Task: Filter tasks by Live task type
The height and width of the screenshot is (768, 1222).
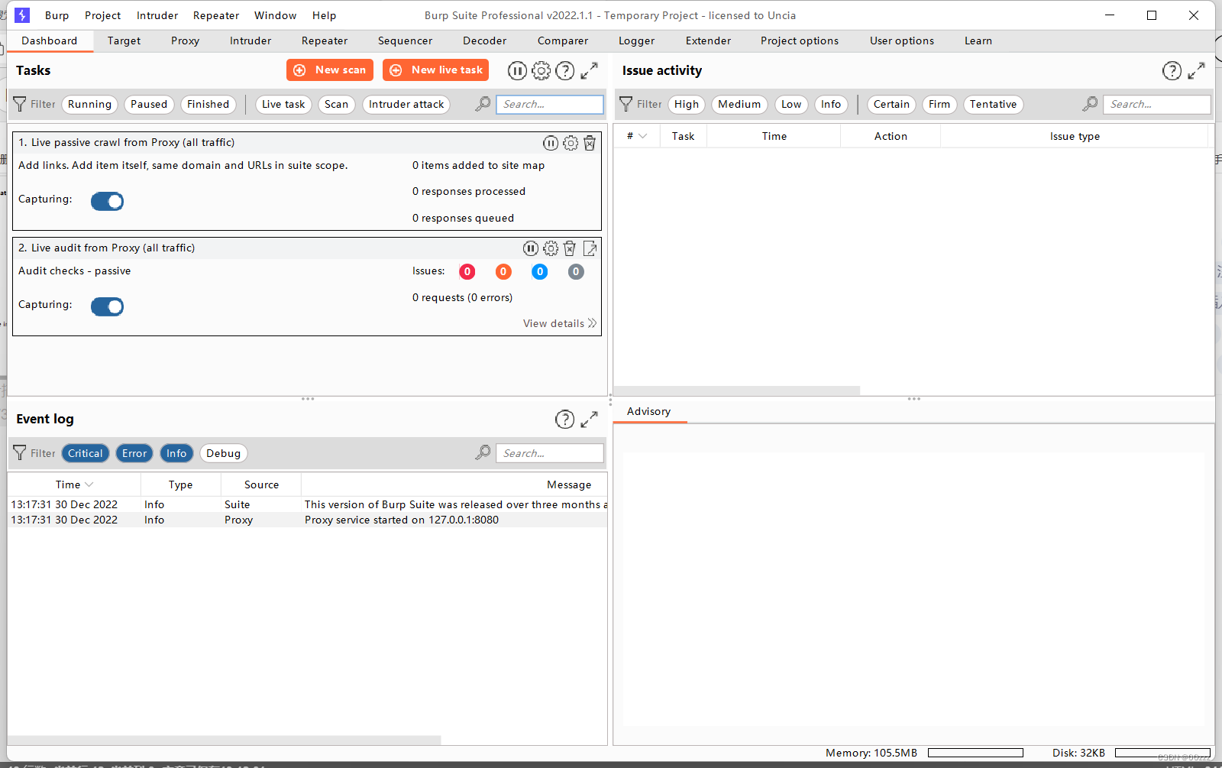Action: 283,105
